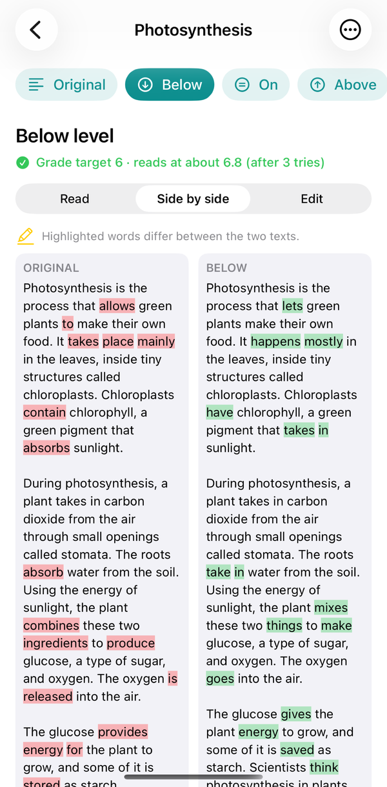Screen dimensions: 387x787
Task: Tap the down-arrow icon in Below chip
Action: coord(146,85)
